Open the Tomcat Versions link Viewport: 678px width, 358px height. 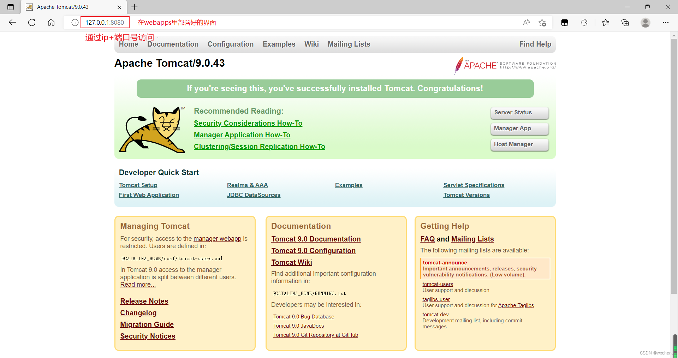(x=466, y=195)
